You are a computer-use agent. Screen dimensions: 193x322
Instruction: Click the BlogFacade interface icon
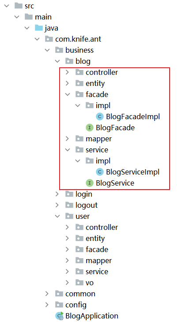[x=90, y=128]
